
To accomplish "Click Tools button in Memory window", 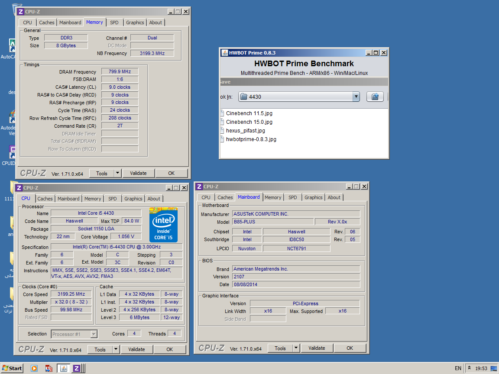I will coord(101,173).
